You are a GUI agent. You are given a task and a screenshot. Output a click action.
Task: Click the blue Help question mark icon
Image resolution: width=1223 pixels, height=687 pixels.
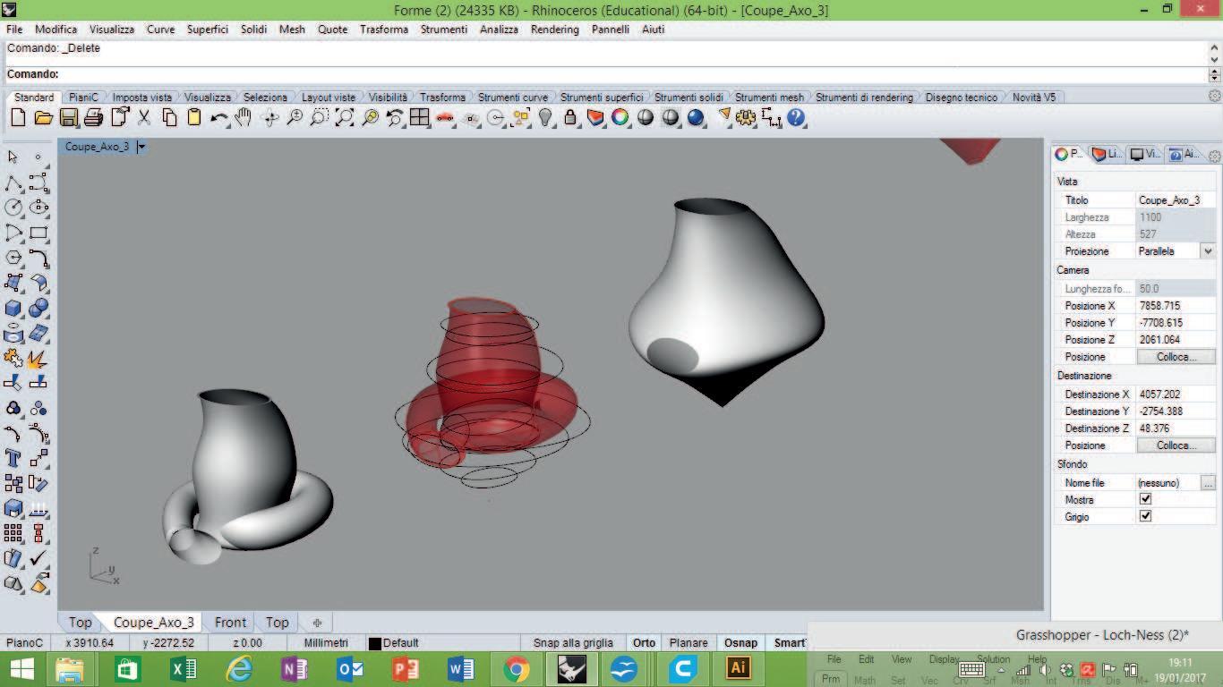pyautogui.click(x=796, y=117)
